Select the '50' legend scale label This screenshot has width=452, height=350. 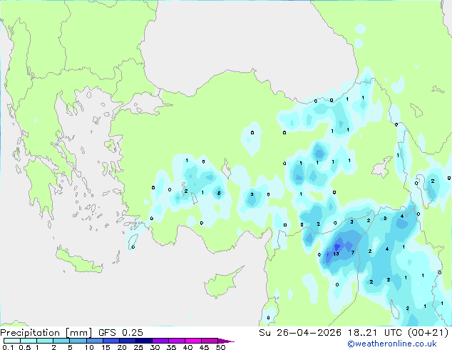pos(220,347)
